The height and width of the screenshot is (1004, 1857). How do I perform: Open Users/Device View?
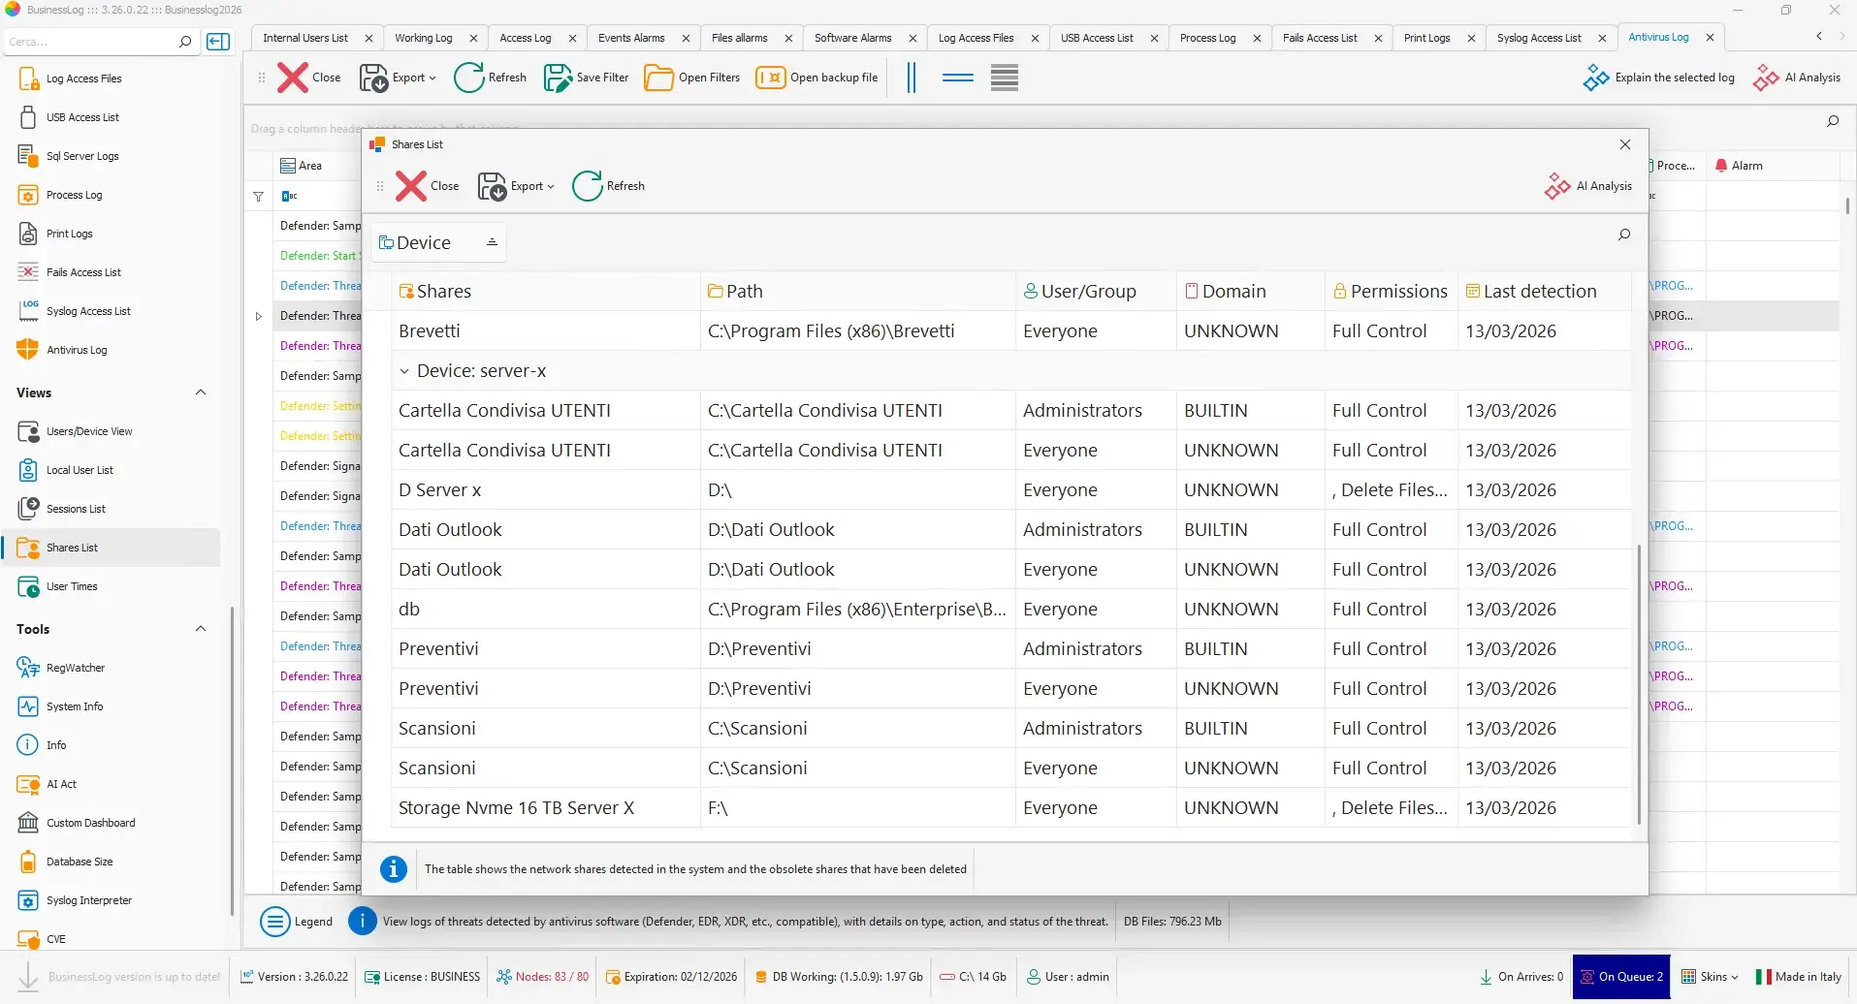(x=89, y=431)
